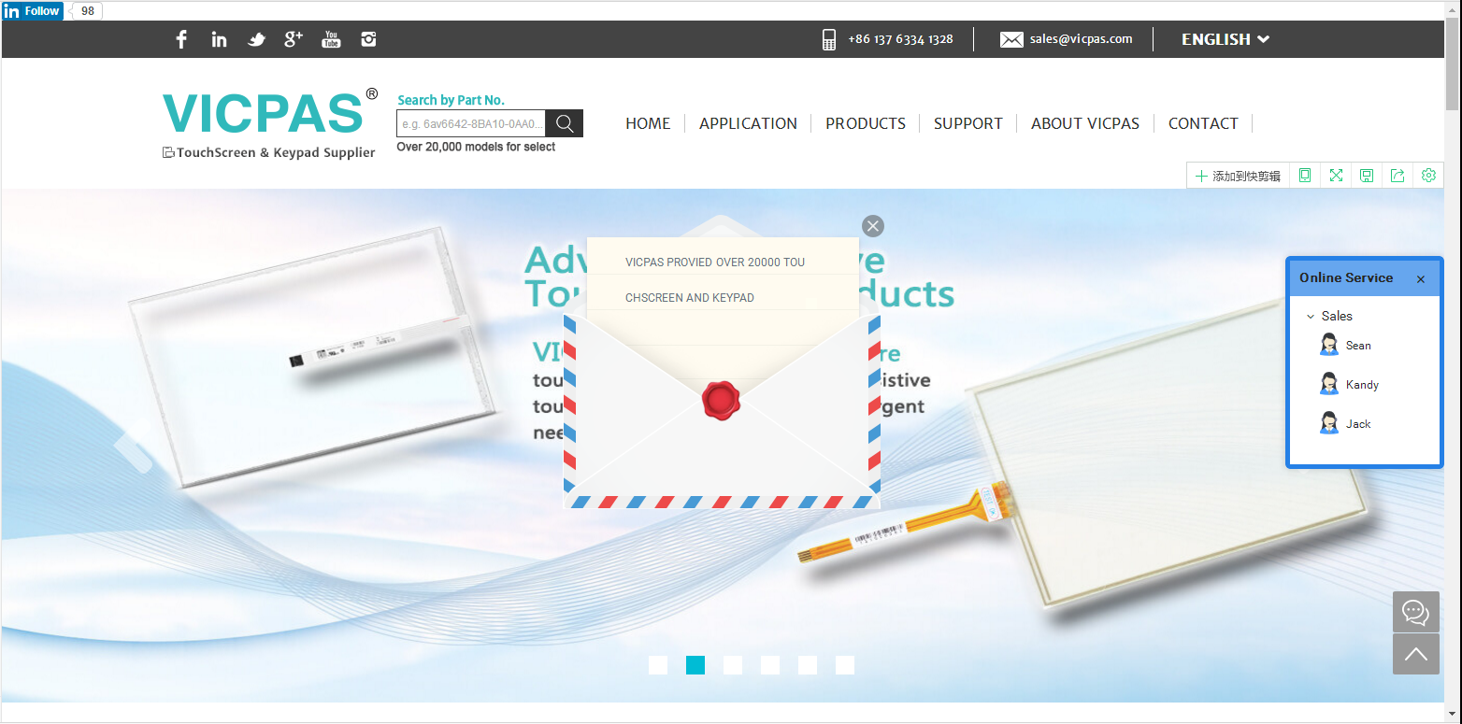Screen dimensions: 1462x724
Task: Open the ABOUT VICPAS menu
Action: coord(1085,123)
